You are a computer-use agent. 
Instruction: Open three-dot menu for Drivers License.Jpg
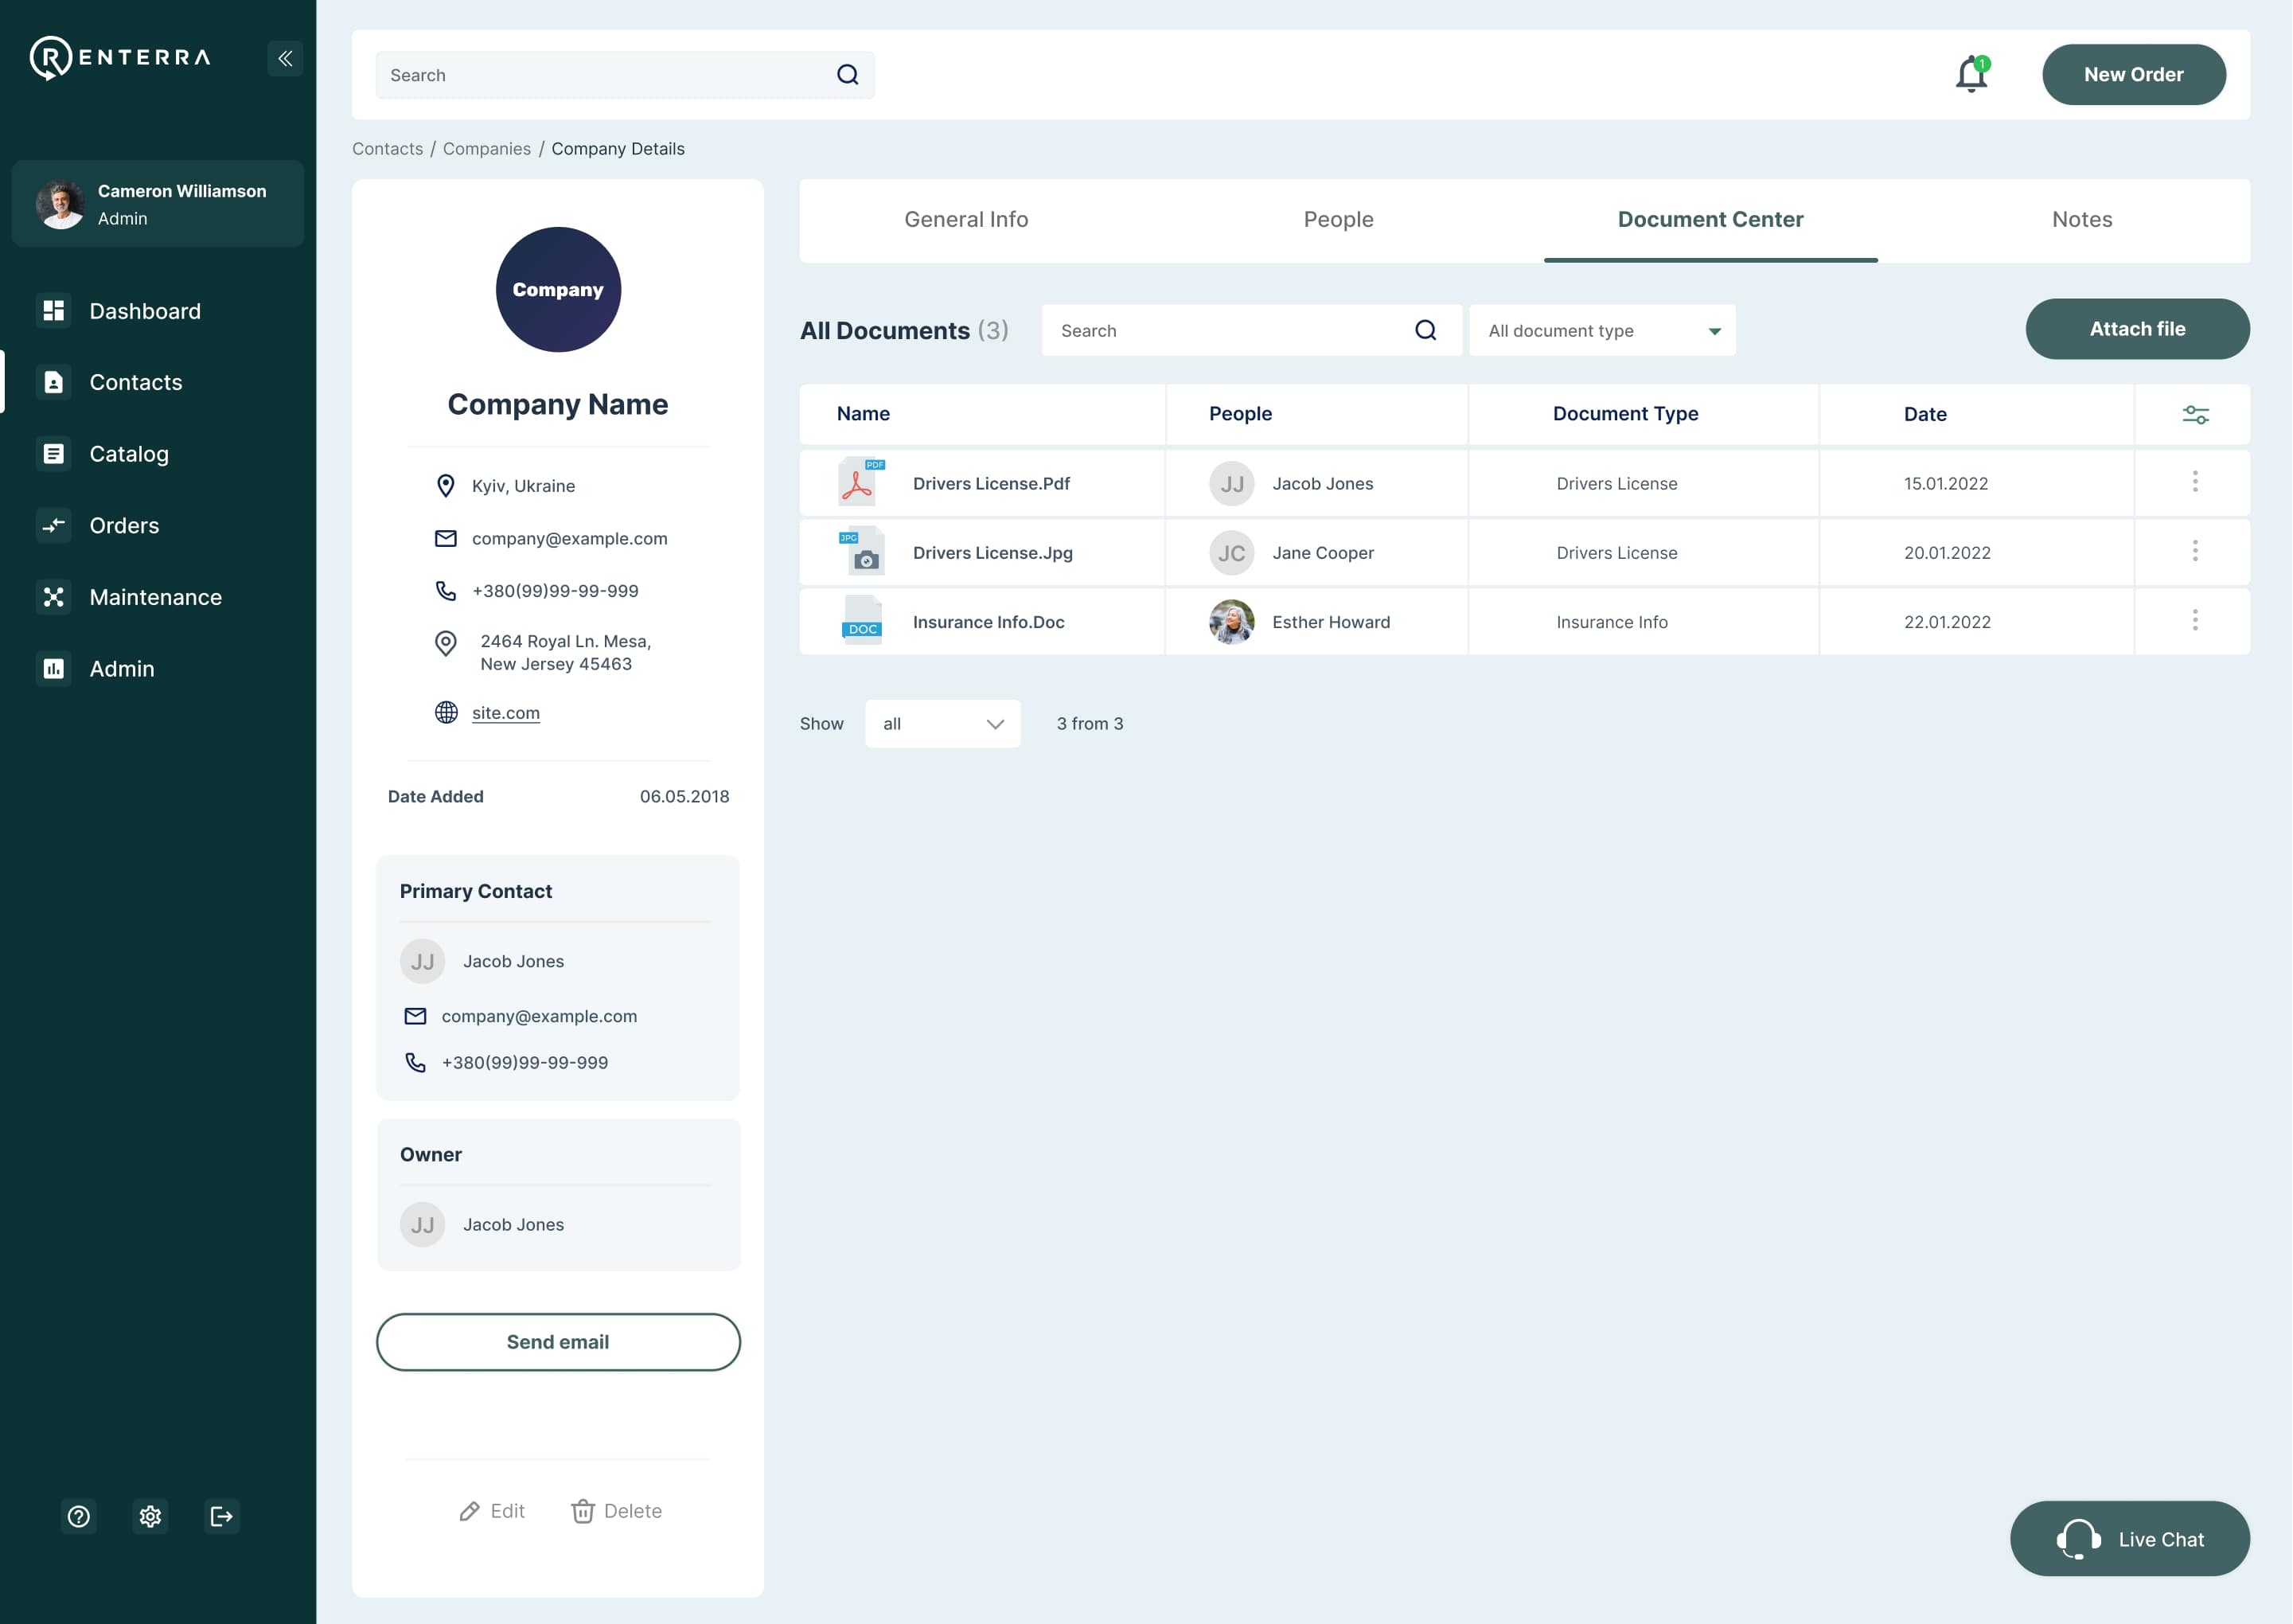tap(2195, 551)
